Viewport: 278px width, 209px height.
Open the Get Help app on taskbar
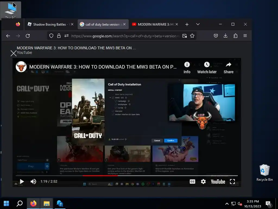[x=60, y=204]
